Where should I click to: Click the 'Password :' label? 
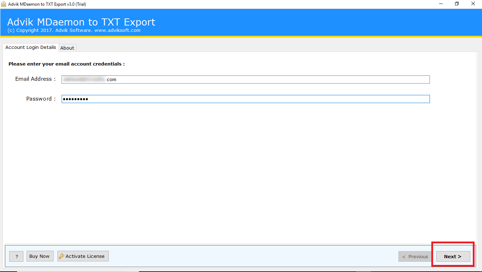[x=41, y=99]
